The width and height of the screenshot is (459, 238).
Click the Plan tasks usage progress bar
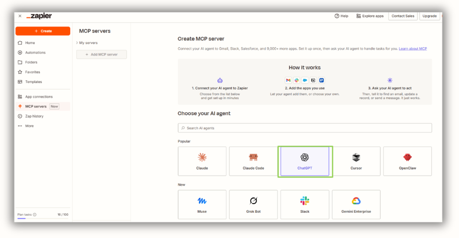(43, 218)
